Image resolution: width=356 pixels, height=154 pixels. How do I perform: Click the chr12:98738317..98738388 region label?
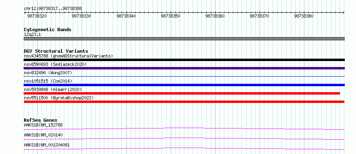[53, 8]
